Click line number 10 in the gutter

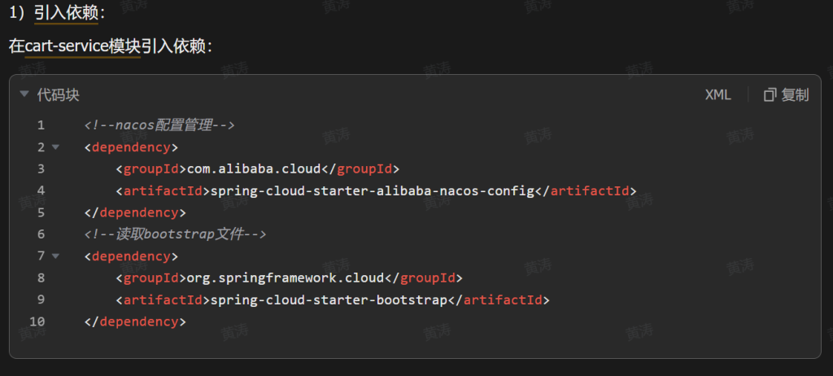click(37, 321)
